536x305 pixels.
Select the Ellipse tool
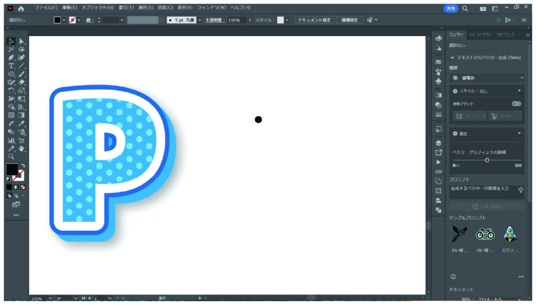(11, 74)
